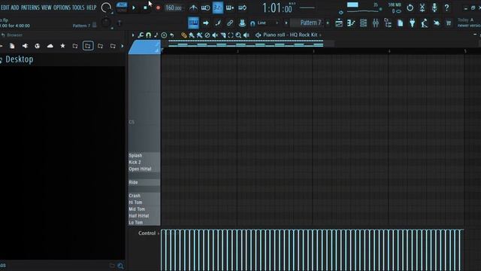The image size is (481, 271).
Task: Toggle the step editing icon
Action: point(218,23)
